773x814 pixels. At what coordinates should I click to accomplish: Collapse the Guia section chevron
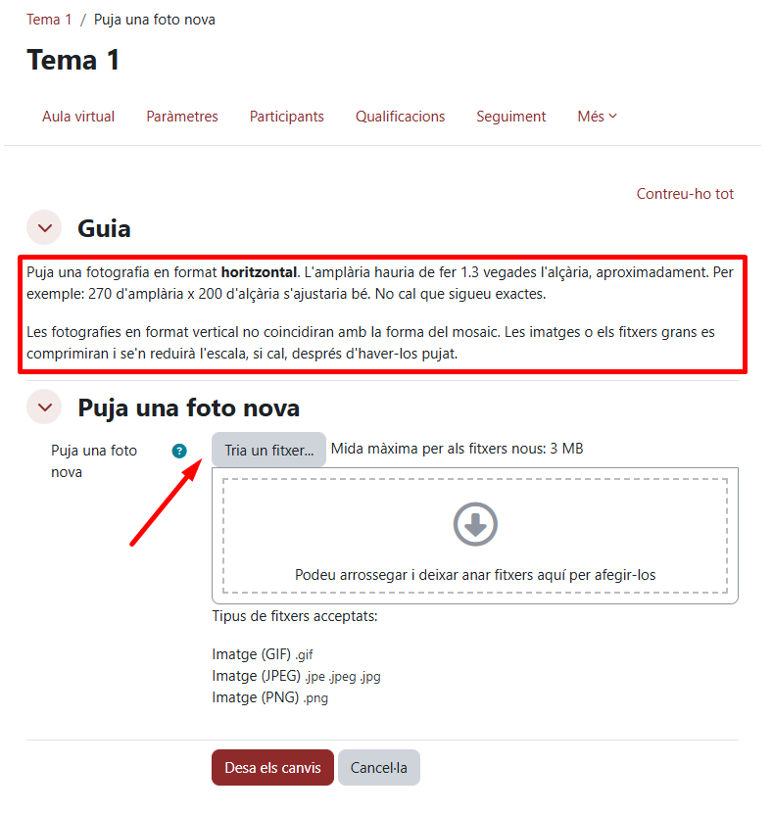45,227
